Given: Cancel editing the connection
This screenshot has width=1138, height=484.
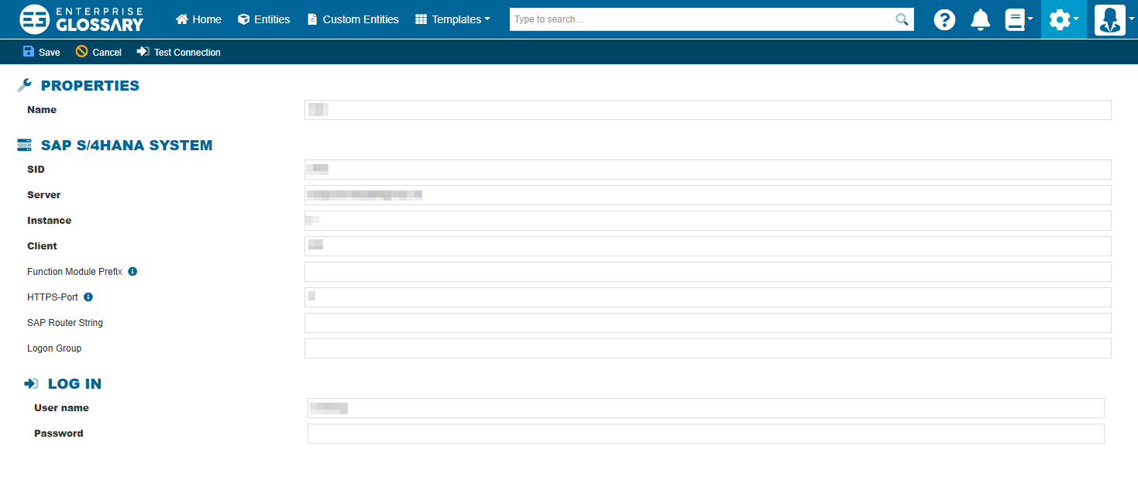Looking at the screenshot, I should [x=98, y=53].
